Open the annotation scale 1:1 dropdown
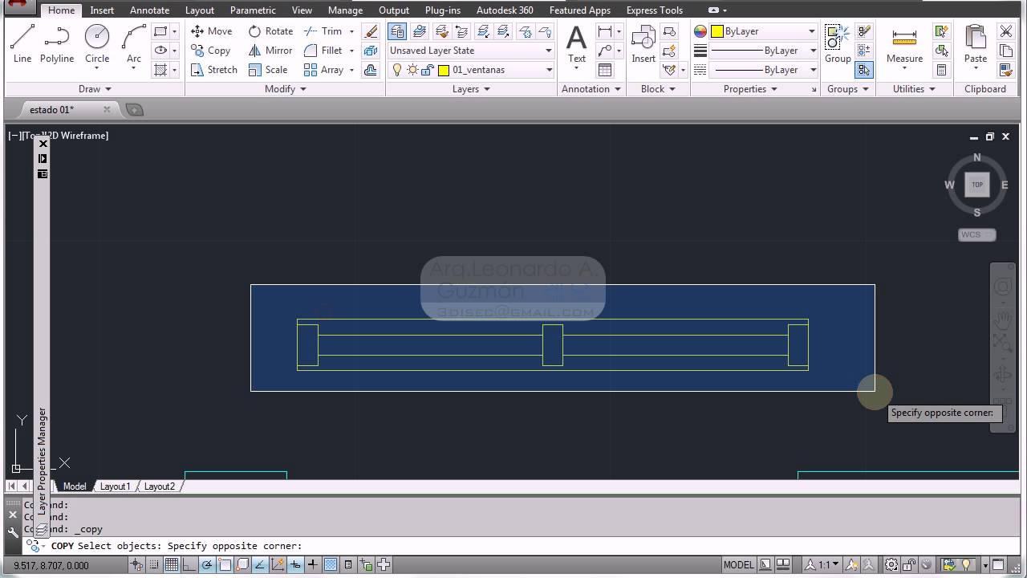Screen dimensions: 1027x578 point(824,565)
